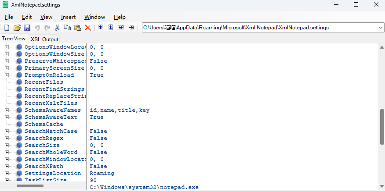Click the '0, 0' value of OptionsWindowSize
This screenshot has height=192, width=385.
(97, 54)
